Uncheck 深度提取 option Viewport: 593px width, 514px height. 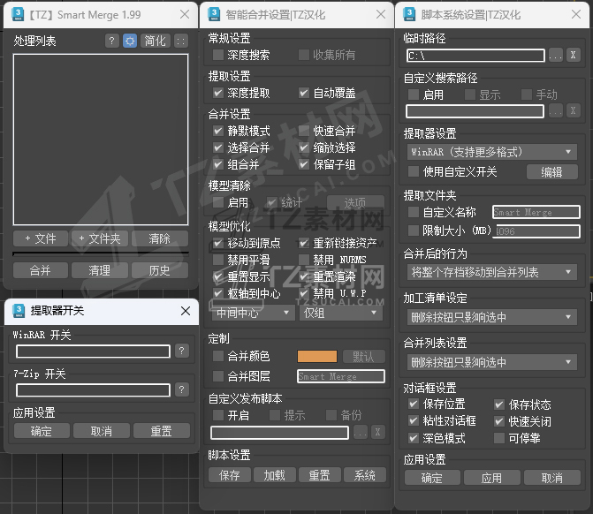click(217, 93)
